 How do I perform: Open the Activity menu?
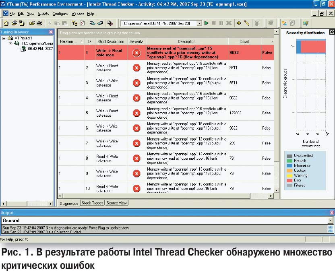pos(43,14)
